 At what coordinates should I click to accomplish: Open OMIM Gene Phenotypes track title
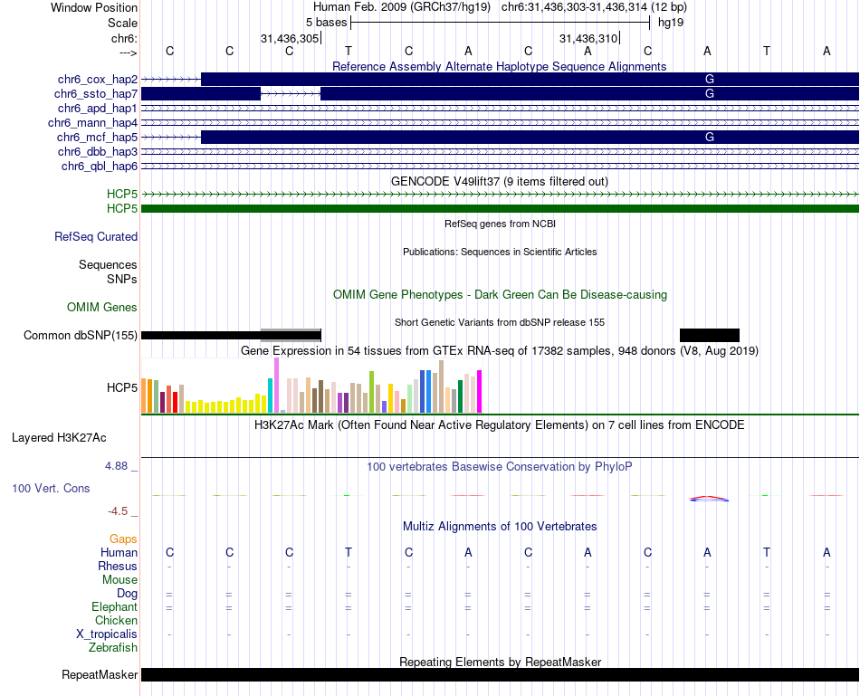(500, 294)
